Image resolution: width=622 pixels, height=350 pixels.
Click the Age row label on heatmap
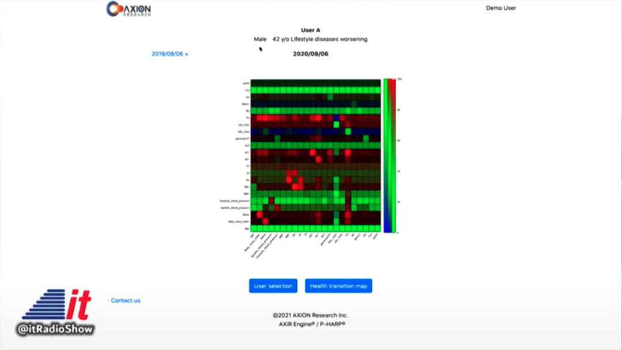(246, 228)
